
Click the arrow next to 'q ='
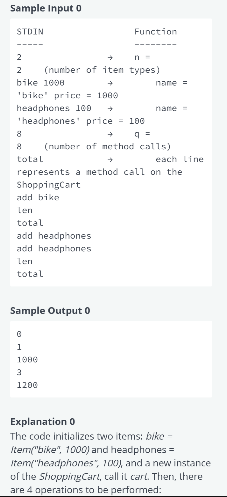pyautogui.click(x=110, y=134)
